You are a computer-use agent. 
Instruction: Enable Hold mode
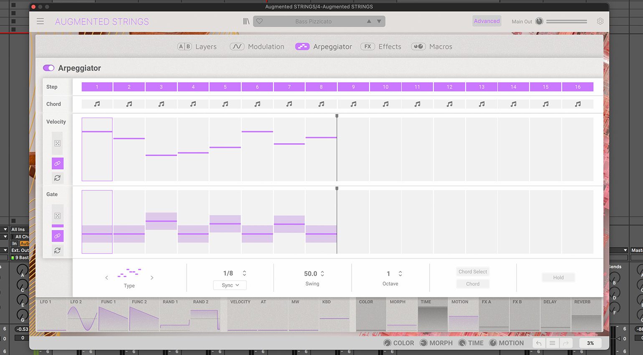558,277
